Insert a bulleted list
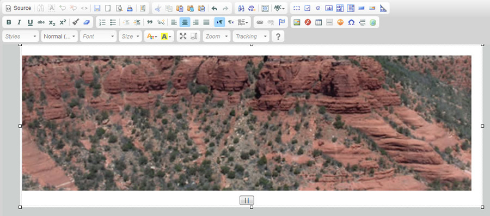Viewport: 490px width, 216px height. coord(113,22)
